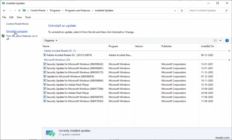The height and width of the screenshot is (140, 232).
Task: Click Installed Updates breadcrumb
Action: coord(104,10)
